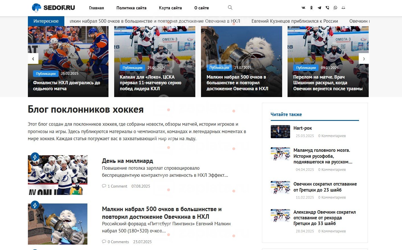Open the Telegram social link
This screenshot has width=402, height=250.
(319, 8)
